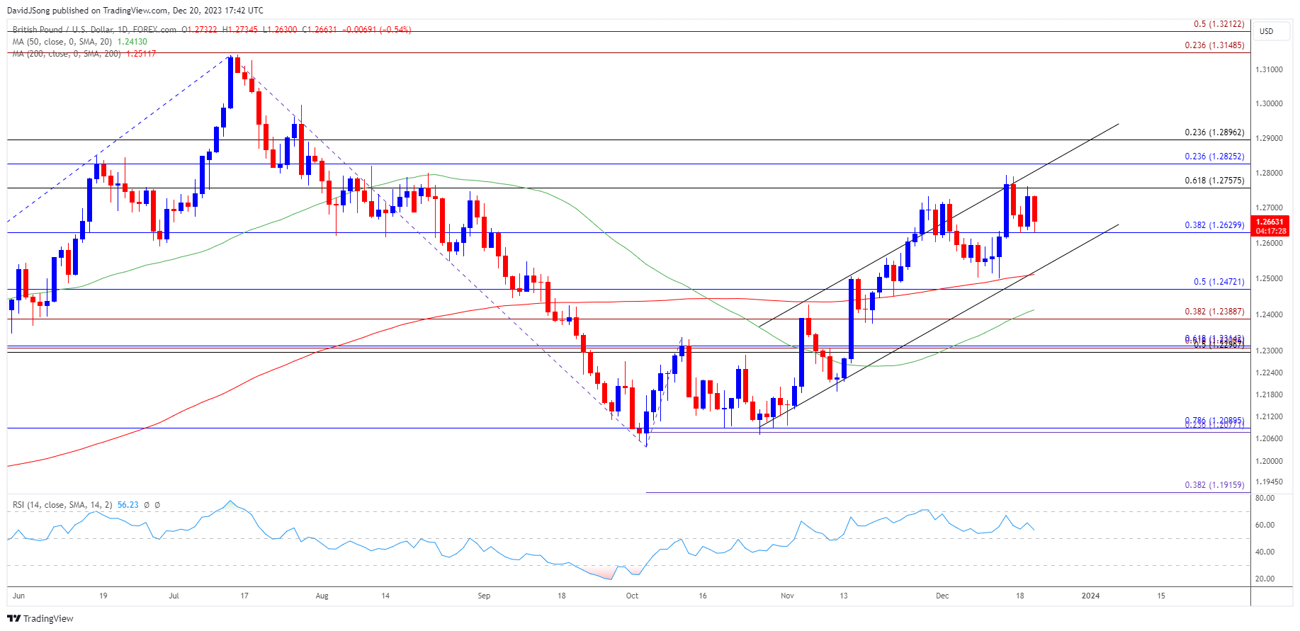Click the RSI 60.00 axis label
The image size is (1300, 631).
1265,525
